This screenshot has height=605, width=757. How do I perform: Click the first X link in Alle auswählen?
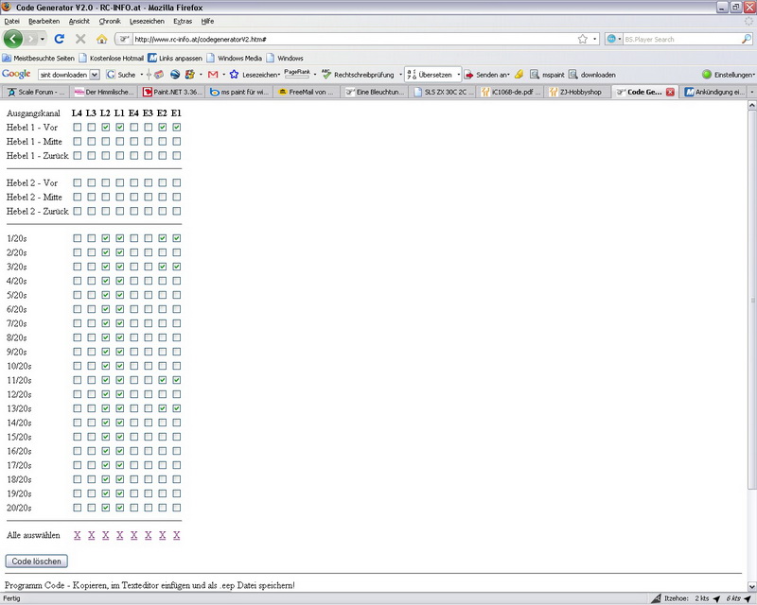pyautogui.click(x=78, y=535)
